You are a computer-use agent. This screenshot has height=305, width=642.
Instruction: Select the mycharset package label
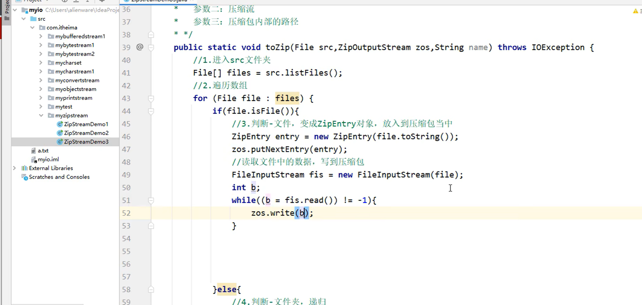[x=69, y=63]
